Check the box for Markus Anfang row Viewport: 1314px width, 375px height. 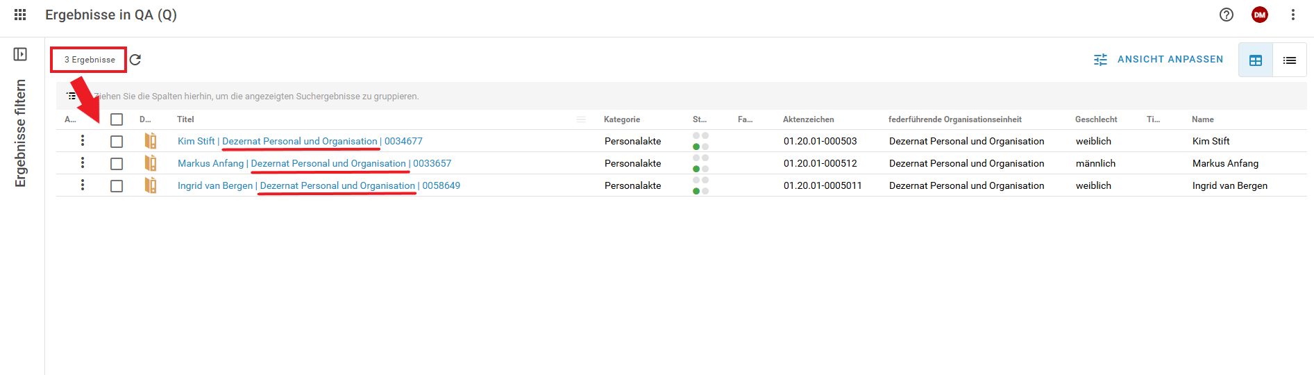pos(117,164)
